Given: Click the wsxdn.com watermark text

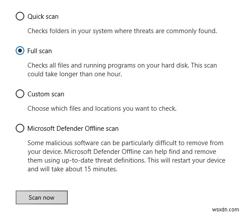Looking at the screenshot, I should click(x=225, y=210).
